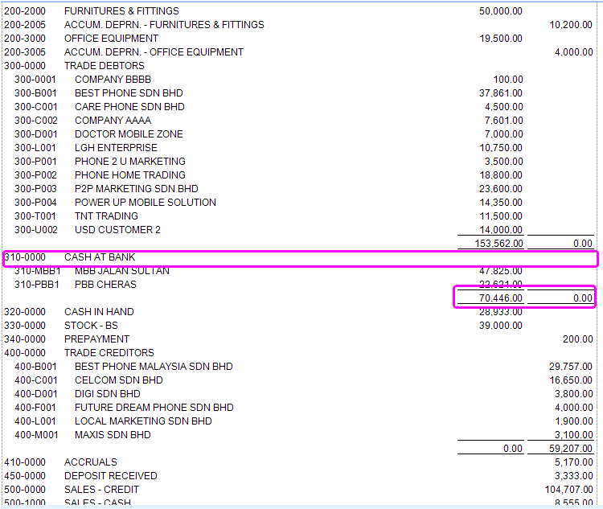Click cash at bank total 70,446.00
The image size is (603, 509).
pyautogui.click(x=501, y=298)
